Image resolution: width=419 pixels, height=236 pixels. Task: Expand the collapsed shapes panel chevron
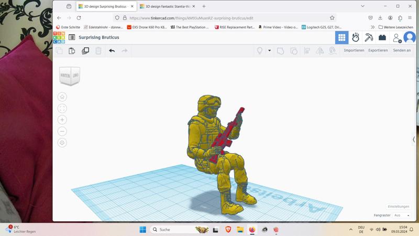414,140
